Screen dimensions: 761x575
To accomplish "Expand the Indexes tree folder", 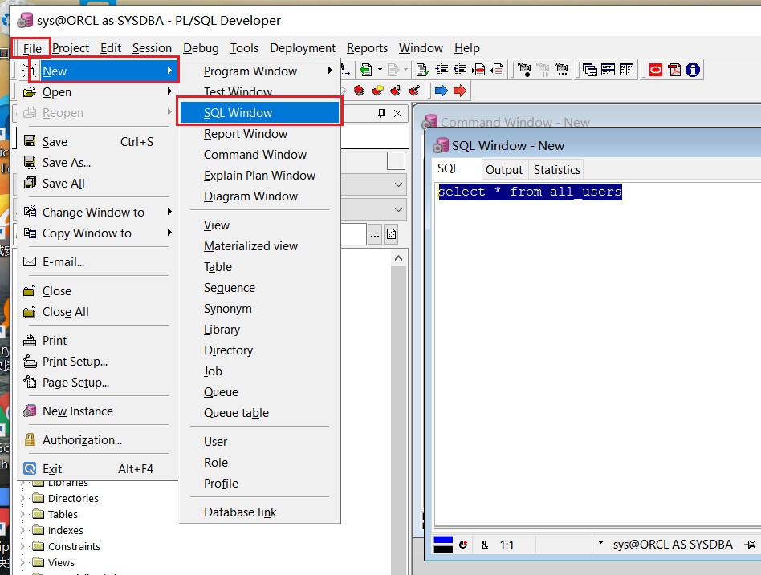I will [22, 530].
